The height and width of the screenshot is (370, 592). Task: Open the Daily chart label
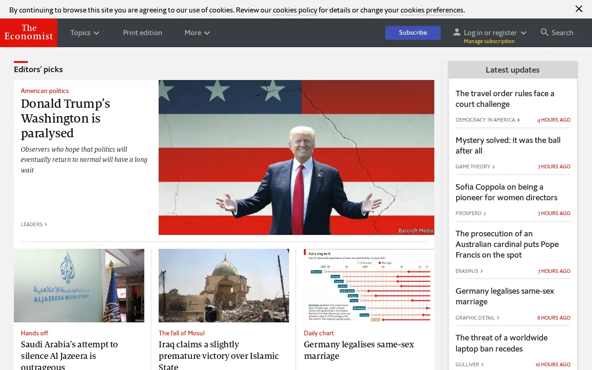[x=319, y=333]
